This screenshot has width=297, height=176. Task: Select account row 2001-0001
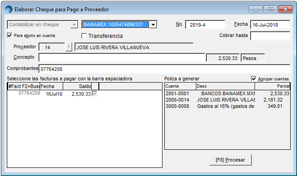[177, 93]
